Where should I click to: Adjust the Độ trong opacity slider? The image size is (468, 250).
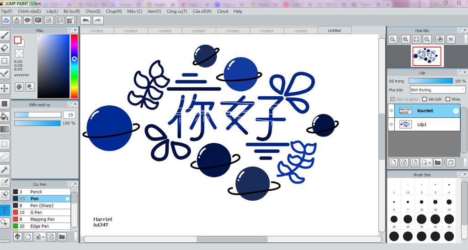click(x=431, y=81)
